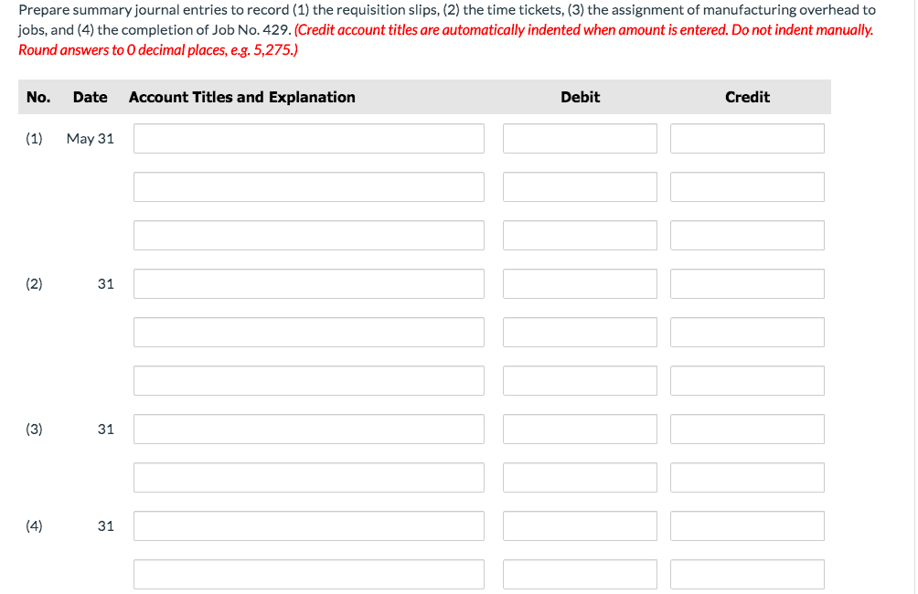Click the entry (4) first row credit field
Screen dimensions: 918x594
[x=747, y=526]
